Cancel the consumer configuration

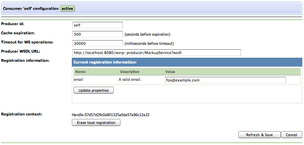point(292,135)
